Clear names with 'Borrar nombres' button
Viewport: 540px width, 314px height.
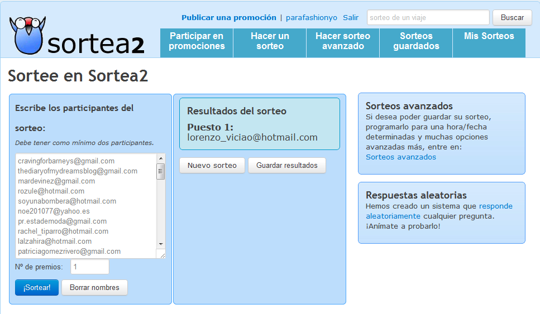tap(94, 288)
